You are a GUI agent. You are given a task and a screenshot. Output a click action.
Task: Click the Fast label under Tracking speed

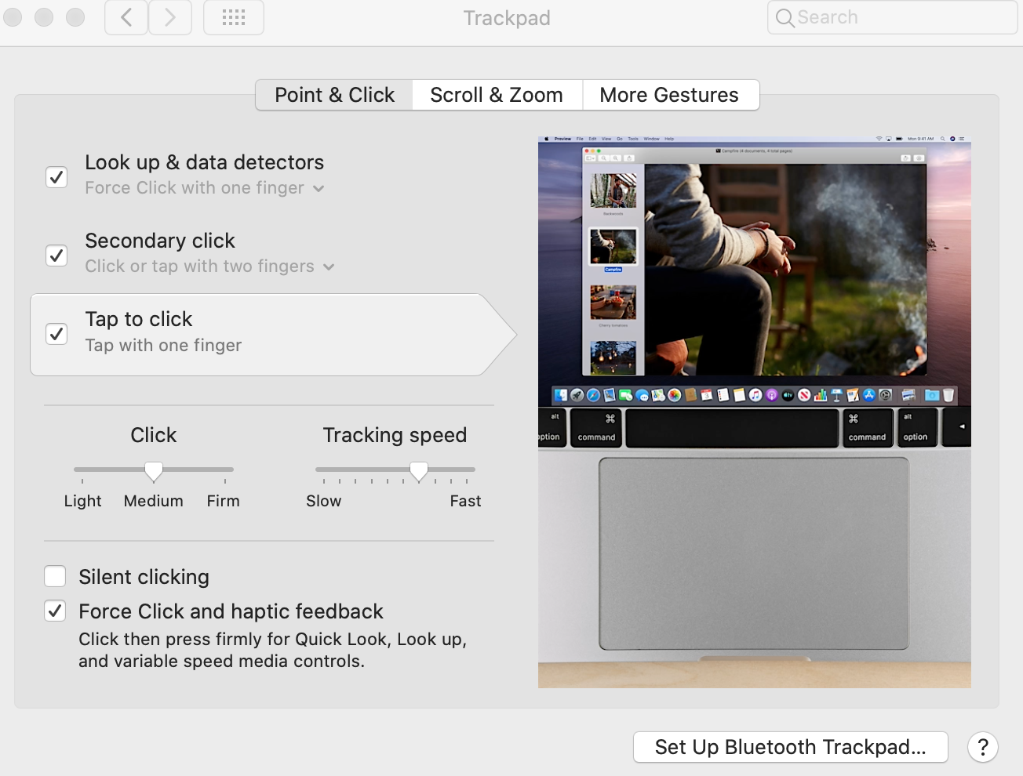tap(465, 501)
